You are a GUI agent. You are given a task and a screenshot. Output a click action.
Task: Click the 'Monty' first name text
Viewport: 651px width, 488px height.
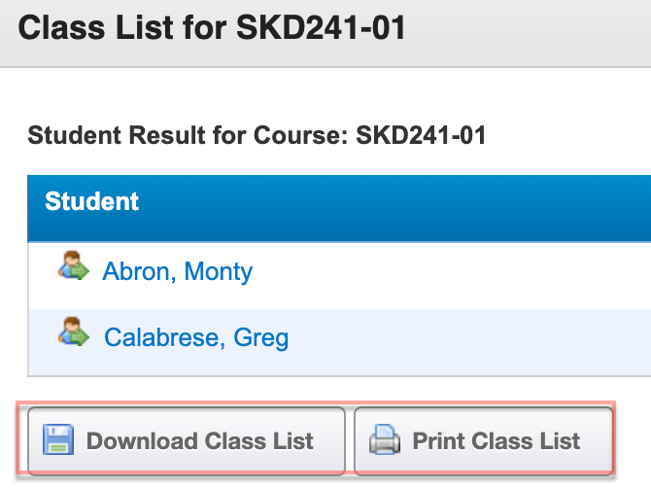coord(218,271)
